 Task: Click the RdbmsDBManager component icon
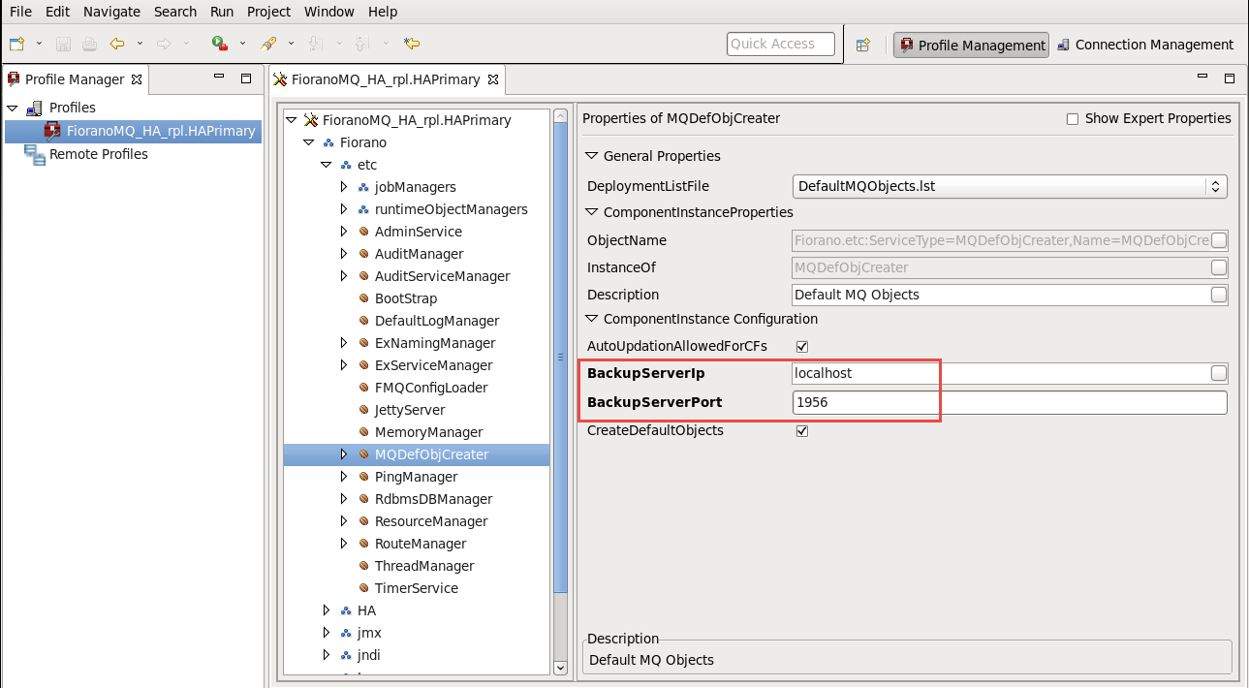[363, 499]
